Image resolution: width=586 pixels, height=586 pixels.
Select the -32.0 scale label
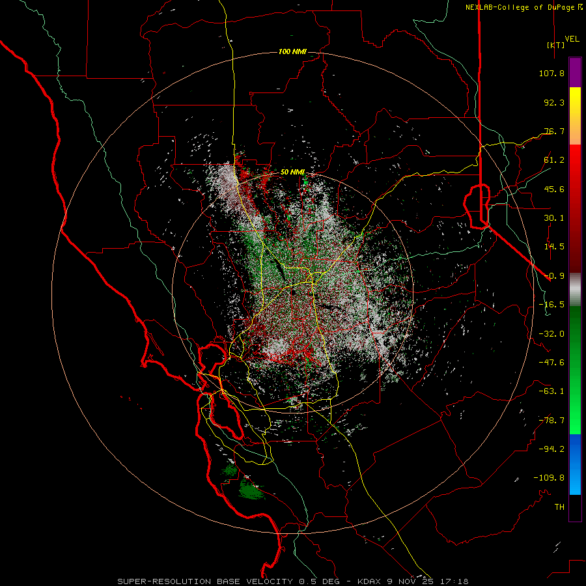[x=551, y=334]
